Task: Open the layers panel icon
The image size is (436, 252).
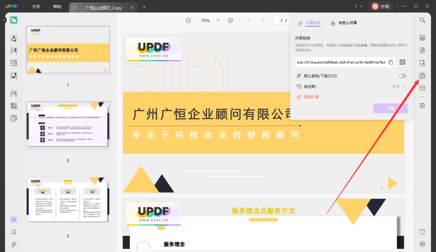Action: pyautogui.click(x=14, y=220)
